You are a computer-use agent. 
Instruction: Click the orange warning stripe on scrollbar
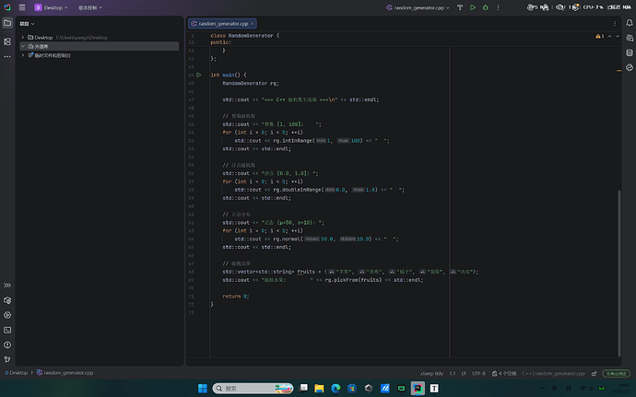[619, 71]
